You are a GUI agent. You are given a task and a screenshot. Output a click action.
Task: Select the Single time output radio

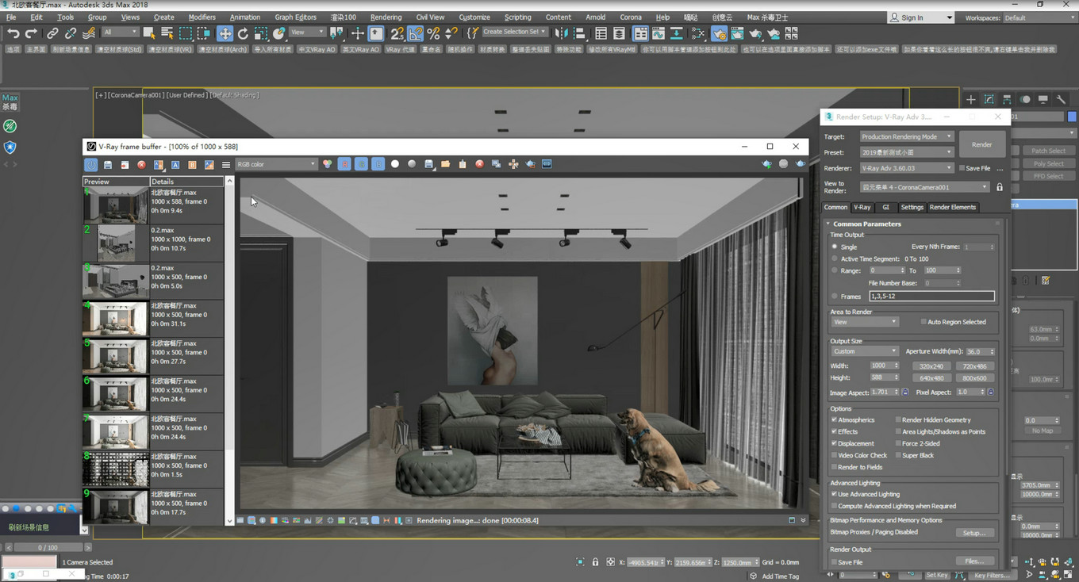[x=835, y=247]
